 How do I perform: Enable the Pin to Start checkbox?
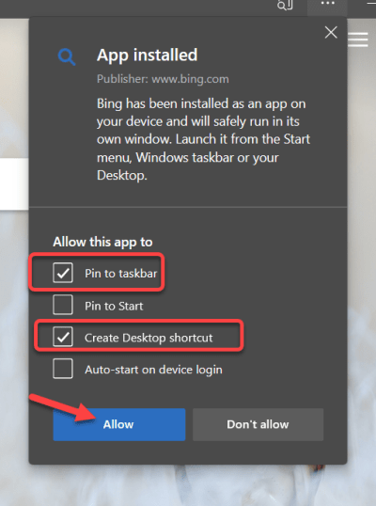(63, 305)
